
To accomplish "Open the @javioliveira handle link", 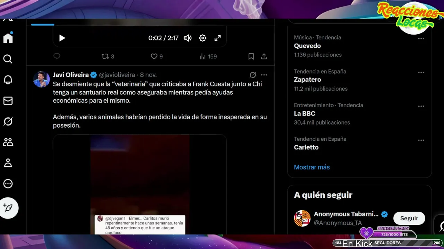I will pyautogui.click(x=117, y=75).
